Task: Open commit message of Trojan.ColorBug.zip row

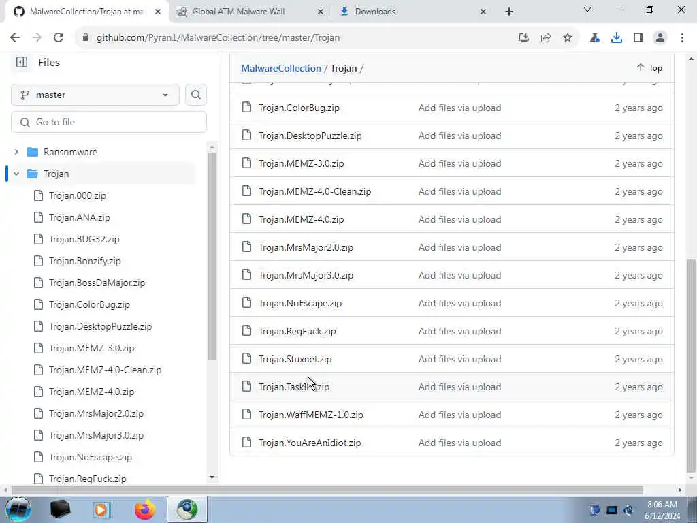Action: click(x=459, y=108)
